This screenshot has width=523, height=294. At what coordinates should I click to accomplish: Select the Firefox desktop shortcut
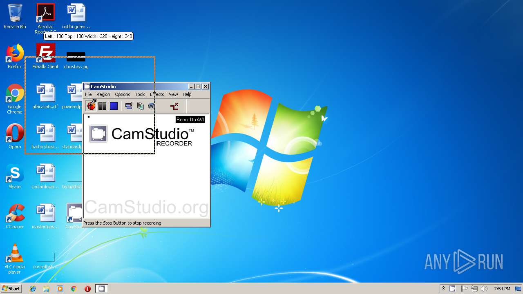coord(15,56)
